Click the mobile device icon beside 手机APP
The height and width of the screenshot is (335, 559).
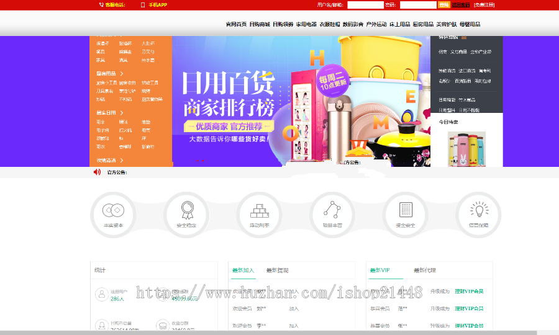click(x=143, y=5)
